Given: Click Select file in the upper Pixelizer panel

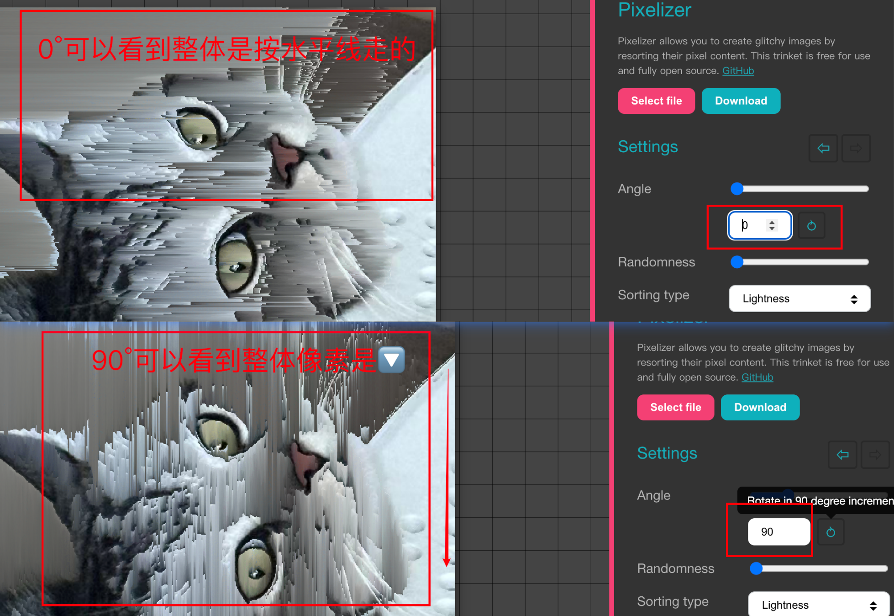Looking at the screenshot, I should (x=656, y=101).
